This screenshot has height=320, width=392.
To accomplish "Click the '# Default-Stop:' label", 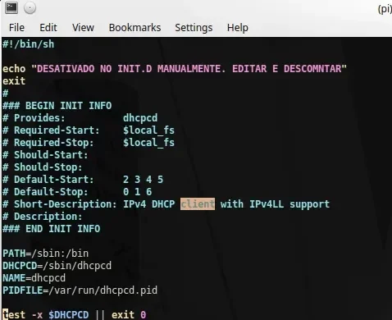I will pyautogui.click(x=45, y=192).
